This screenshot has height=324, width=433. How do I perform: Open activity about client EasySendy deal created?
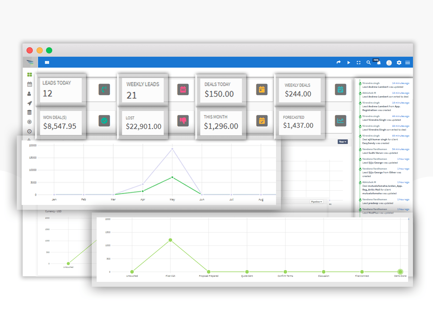coord(380,141)
